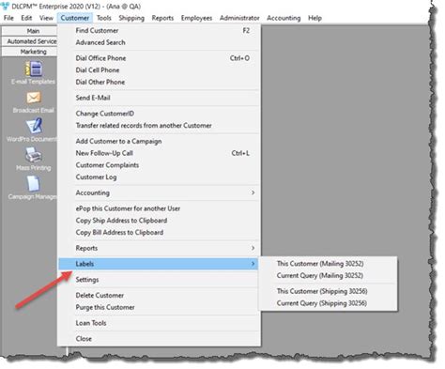Choose Find Customer from the menu

(160, 31)
